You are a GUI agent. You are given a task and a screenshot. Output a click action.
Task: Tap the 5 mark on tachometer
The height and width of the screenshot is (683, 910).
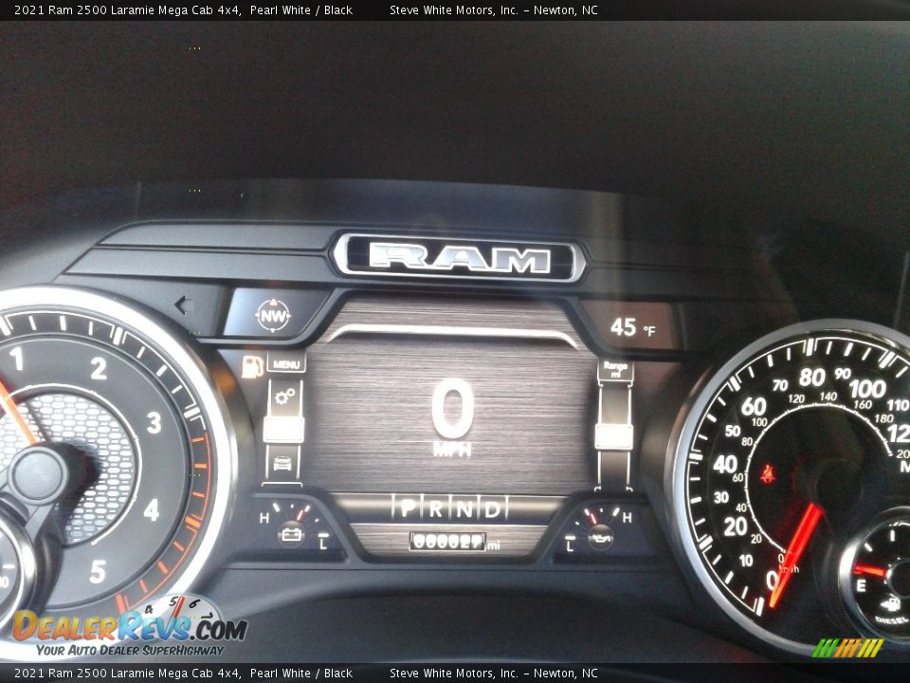click(98, 571)
